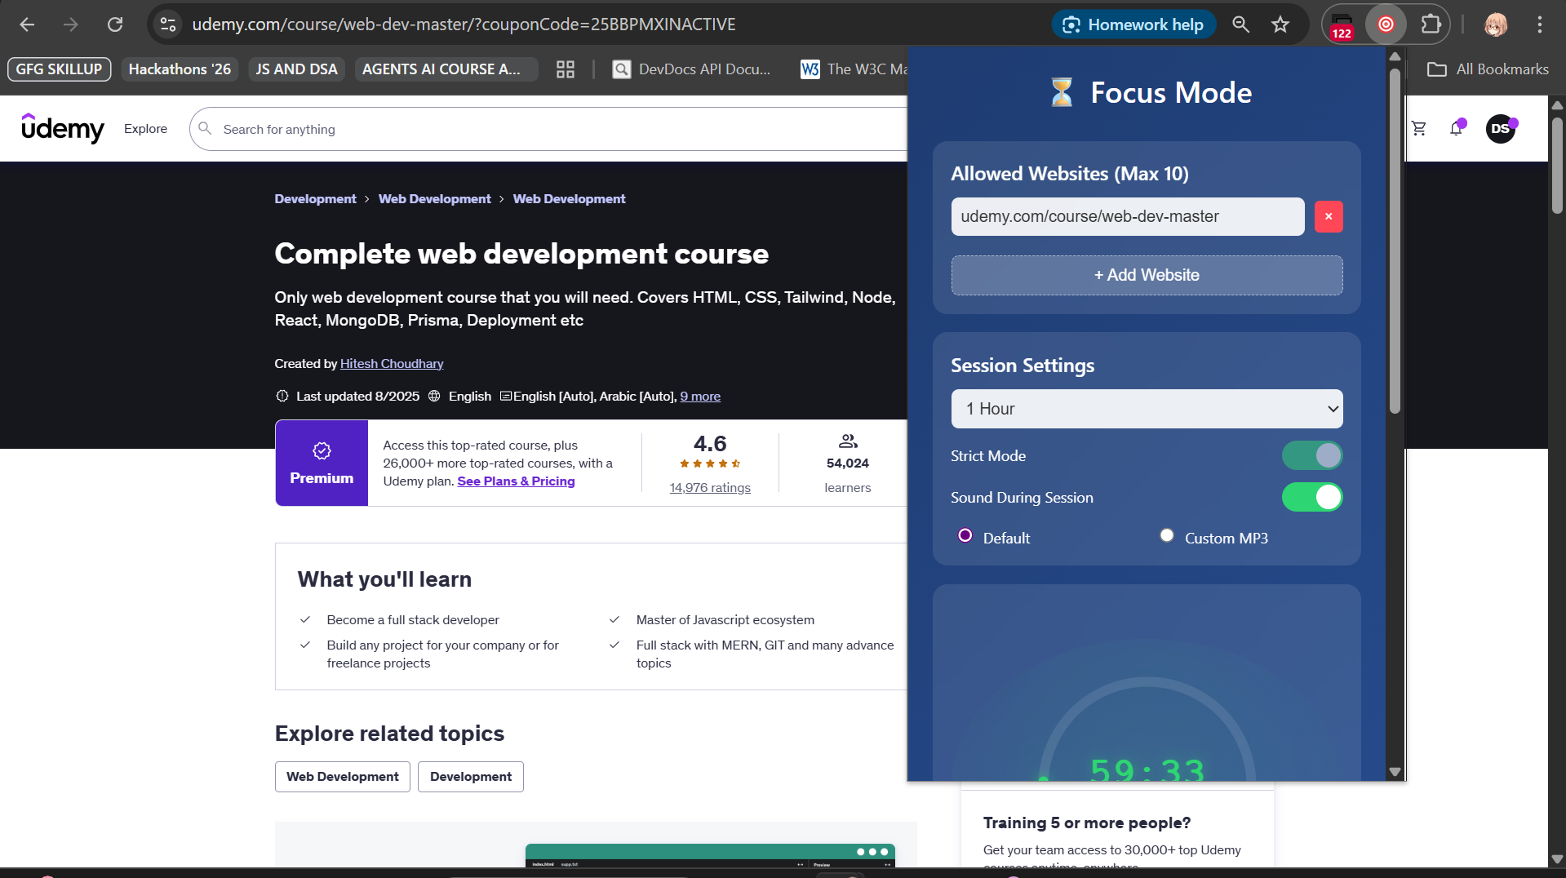This screenshot has height=878, width=1566.
Task: Bookmark this page with the star
Action: 1280,24
